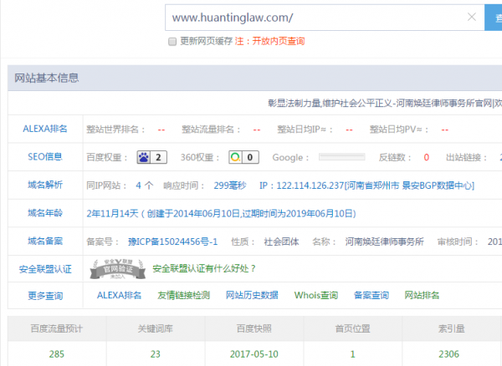
Task: Click the 整站流量排名 label
Action: (x=211, y=130)
